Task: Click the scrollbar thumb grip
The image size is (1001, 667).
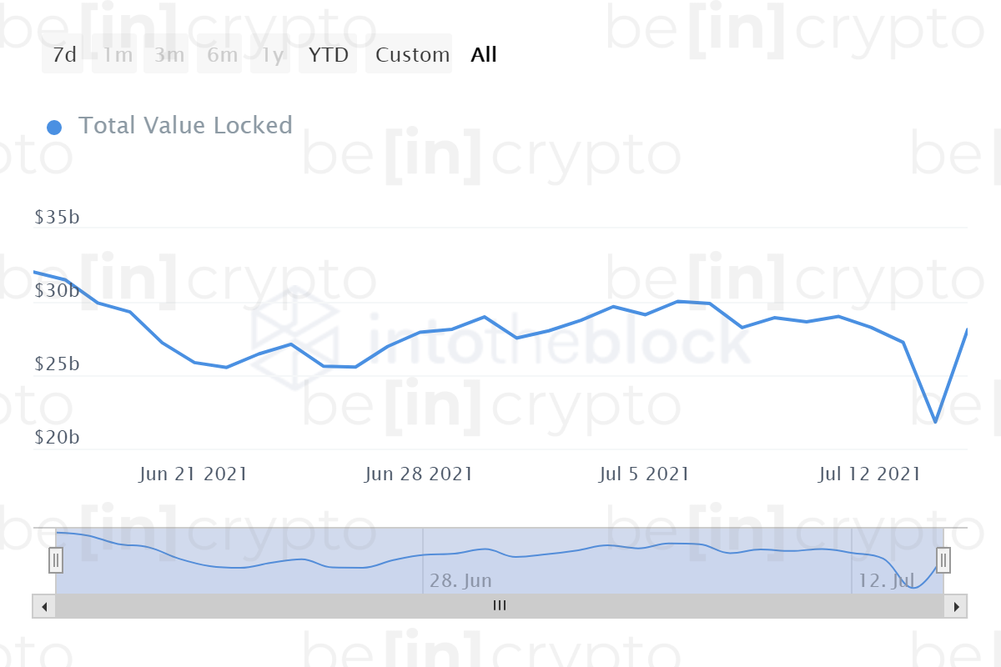Action: pos(500,606)
